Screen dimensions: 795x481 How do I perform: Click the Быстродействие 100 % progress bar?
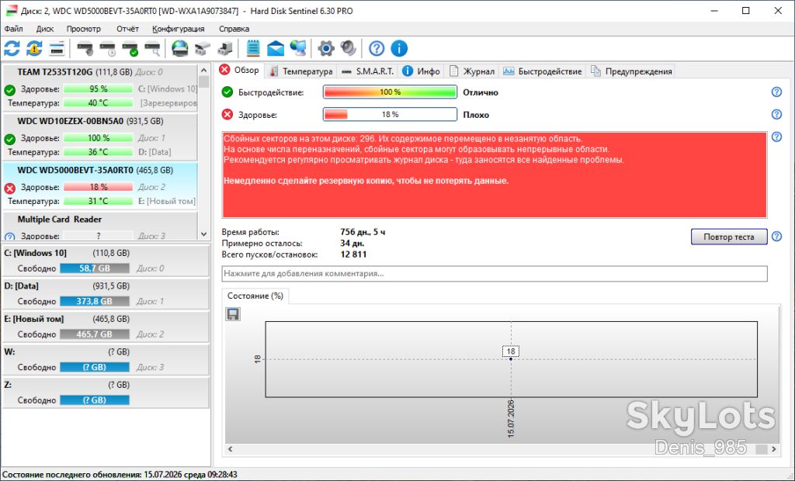tap(390, 92)
